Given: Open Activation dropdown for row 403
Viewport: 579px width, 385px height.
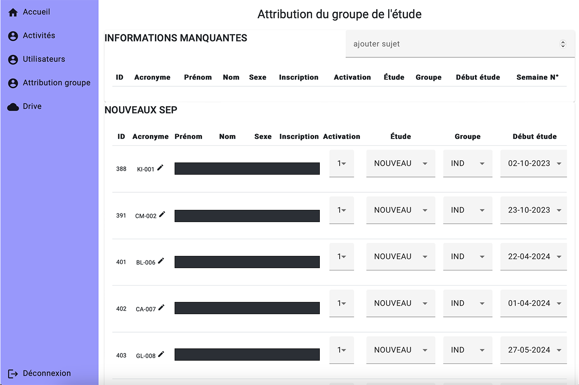Looking at the screenshot, I should pos(342,350).
